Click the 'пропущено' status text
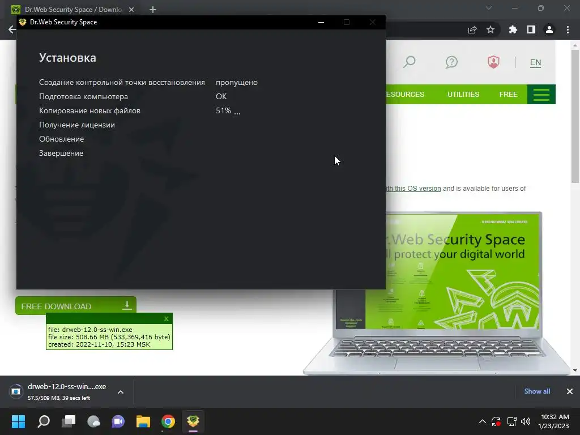The image size is (580, 435). [237, 83]
